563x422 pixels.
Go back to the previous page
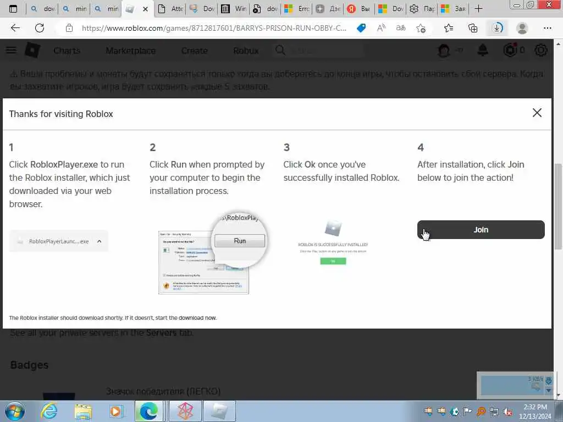15,28
